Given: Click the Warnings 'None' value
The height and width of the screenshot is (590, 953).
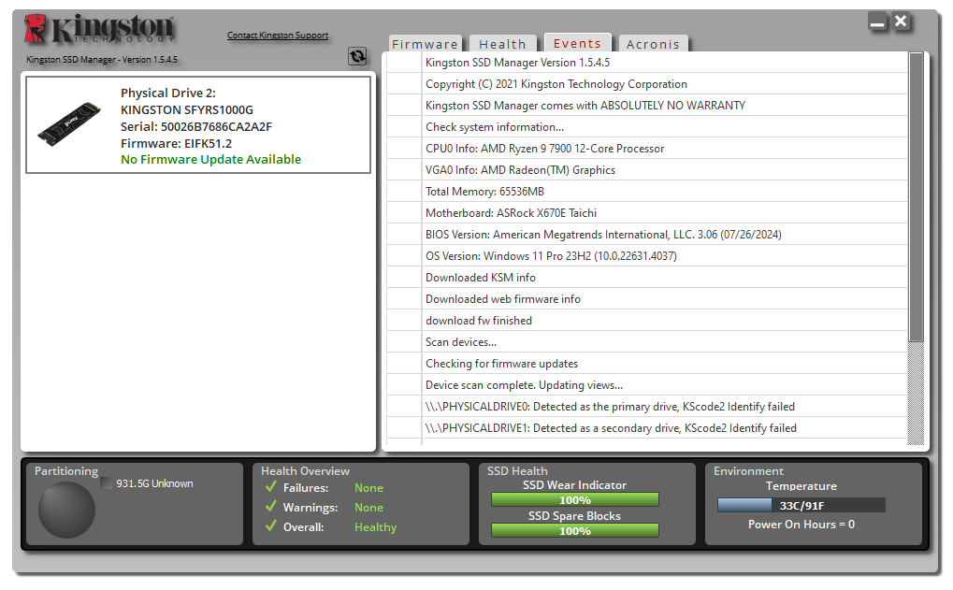Looking at the screenshot, I should 368,508.
